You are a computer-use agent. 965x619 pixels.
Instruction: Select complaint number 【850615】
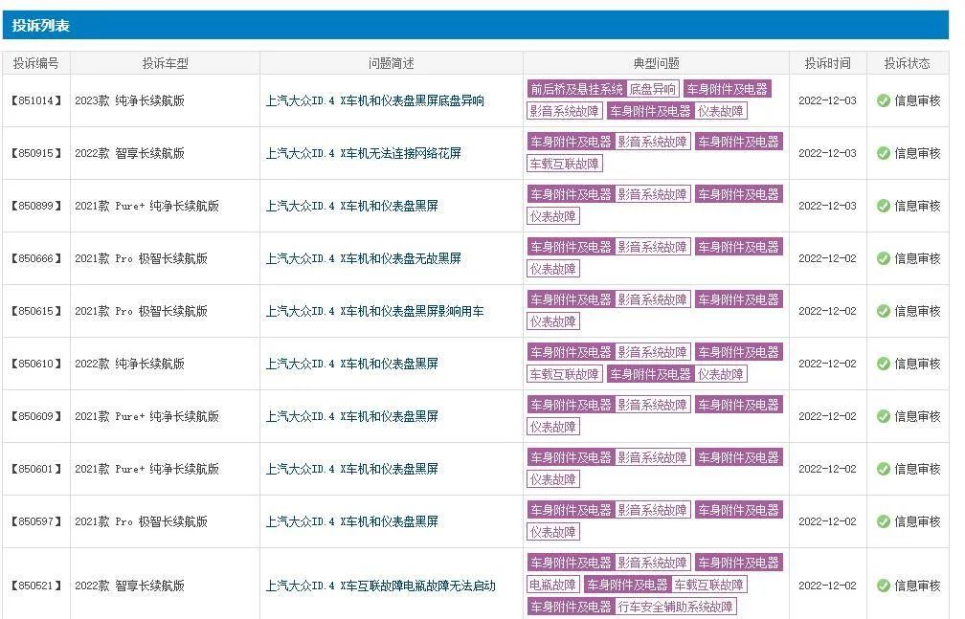pos(36,311)
